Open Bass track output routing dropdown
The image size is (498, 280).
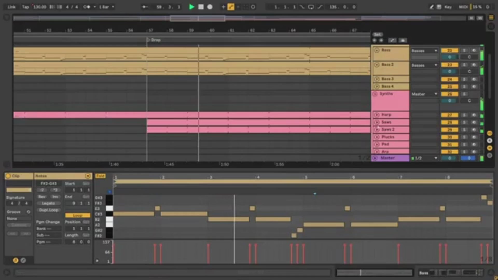point(424,51)
